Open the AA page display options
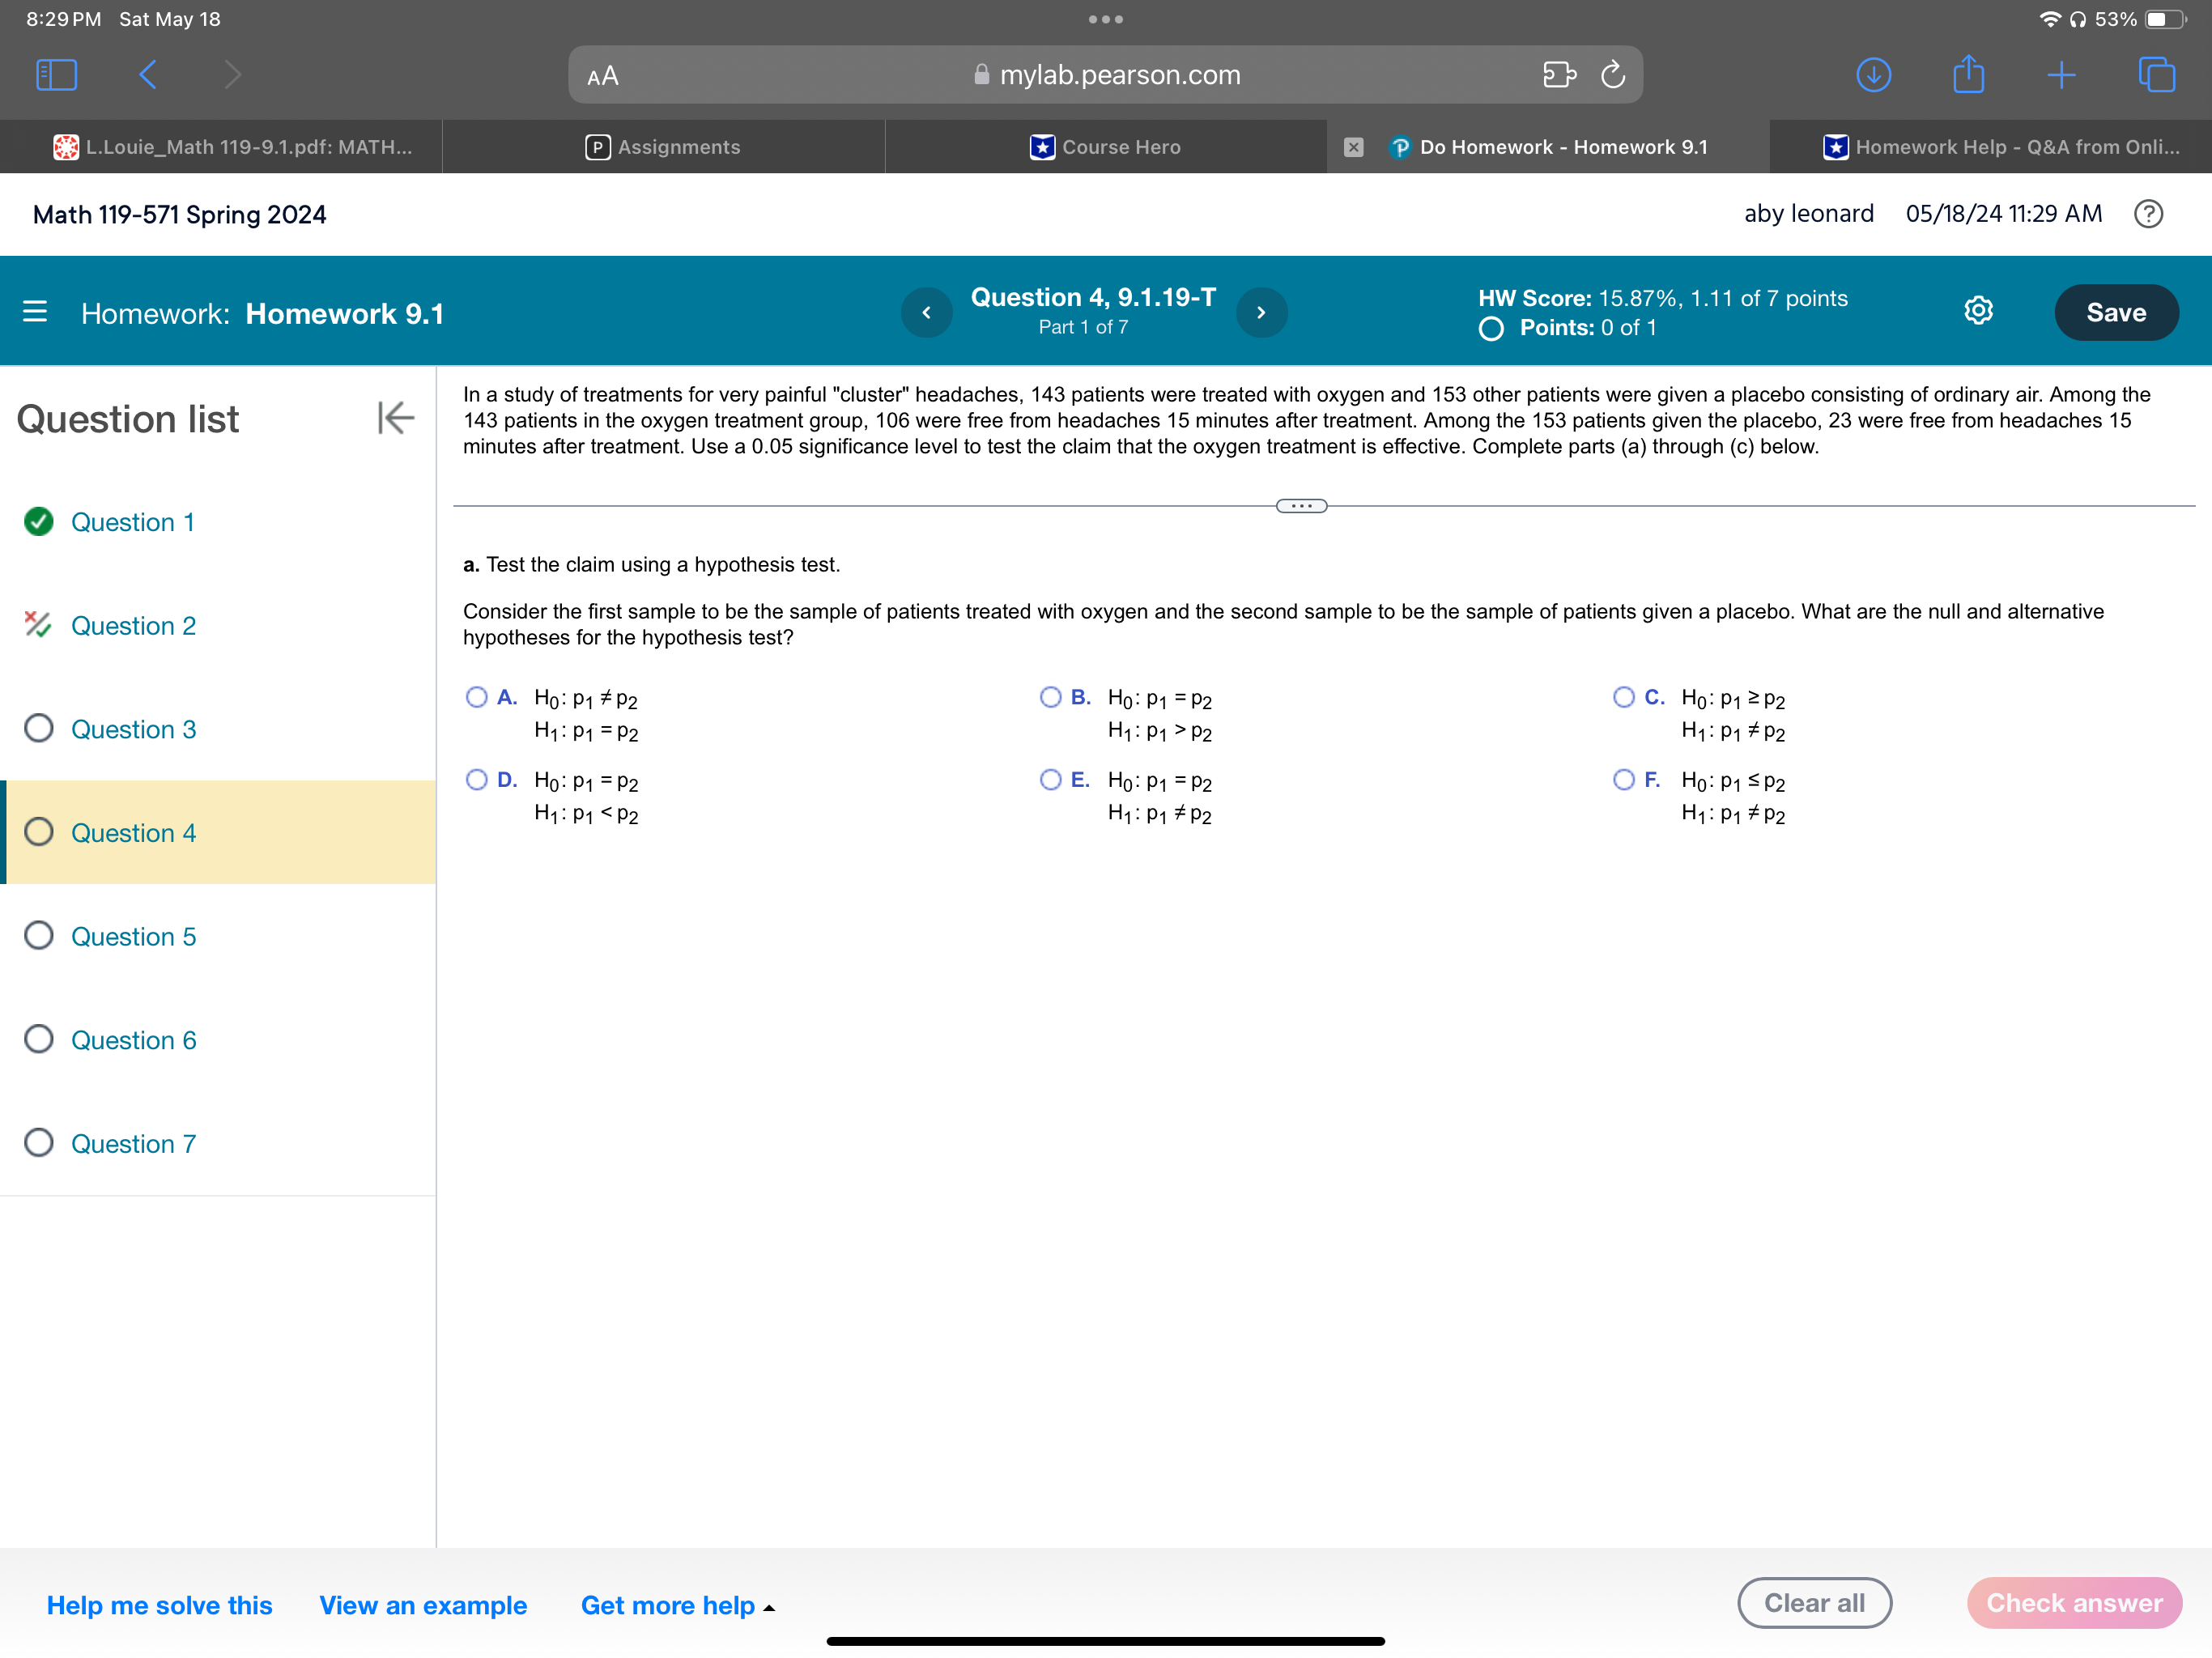Viewport: 2212px width, 1658px height. (x=601, y=74)
